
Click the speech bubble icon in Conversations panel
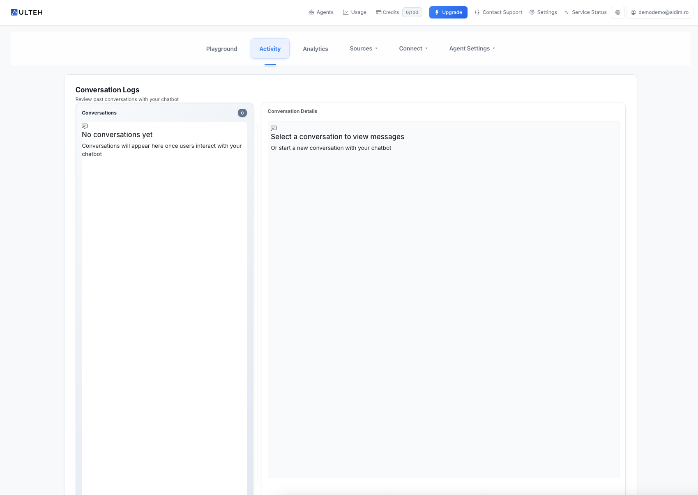tap(85, 126)
